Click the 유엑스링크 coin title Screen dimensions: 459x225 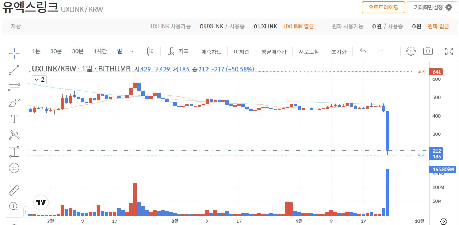[x=30, y=8]
